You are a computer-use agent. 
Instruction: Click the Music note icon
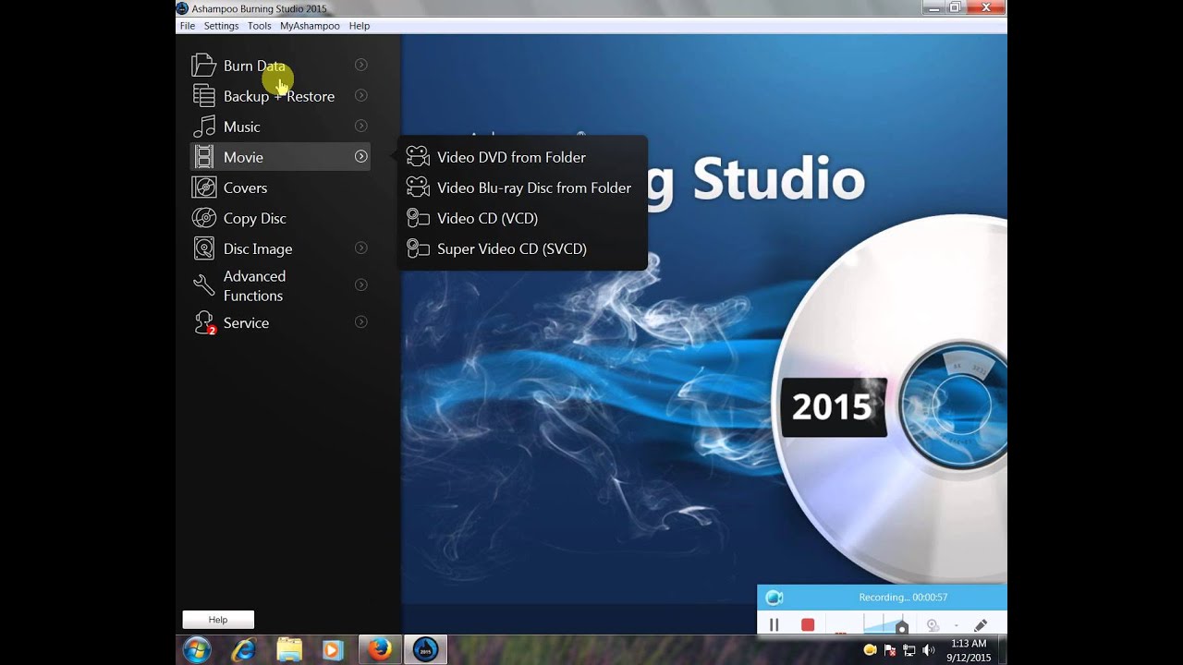tap(203, 127)
